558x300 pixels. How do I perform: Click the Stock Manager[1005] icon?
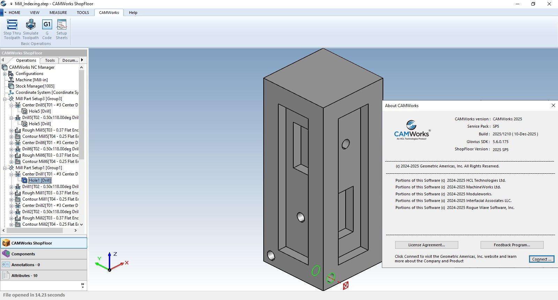11,86
